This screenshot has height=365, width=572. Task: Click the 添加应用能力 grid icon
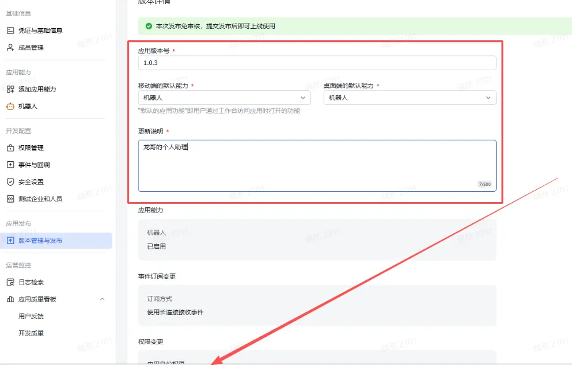click(10, 89)
